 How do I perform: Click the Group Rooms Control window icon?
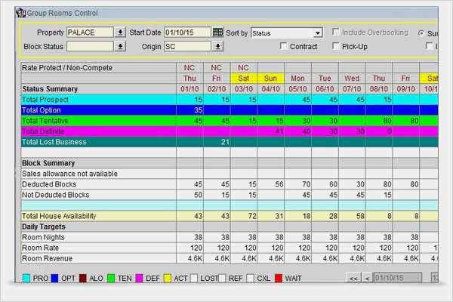point(21,13)
